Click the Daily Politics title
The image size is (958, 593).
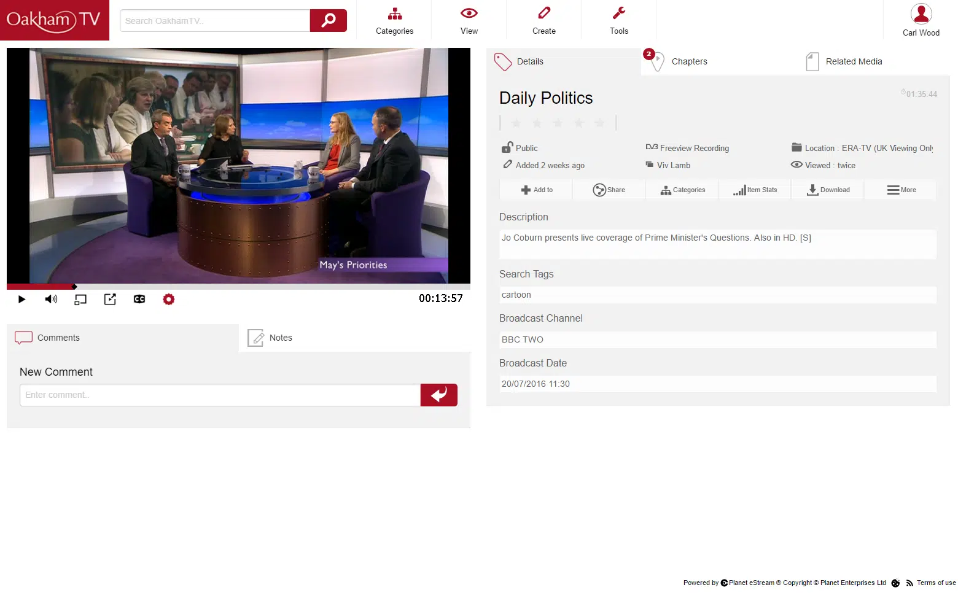click(x=546, y=98)
